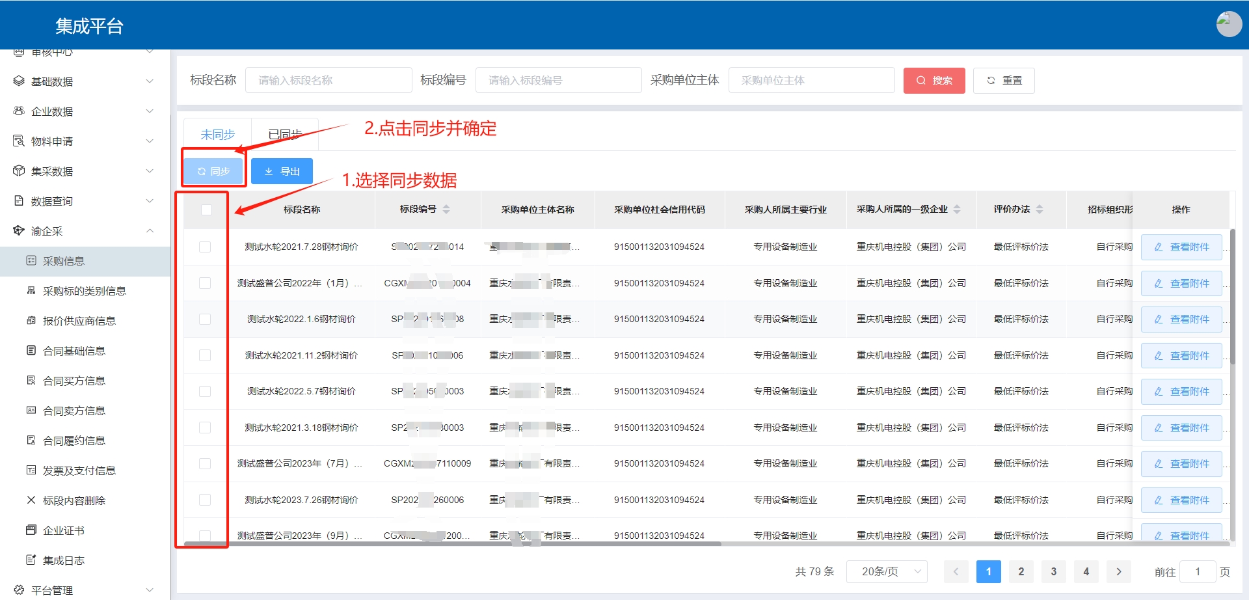This screenshot has height=600, width=1249.
Task: Click the 企业证书 icon in sidebar
Action: (31, 530)
